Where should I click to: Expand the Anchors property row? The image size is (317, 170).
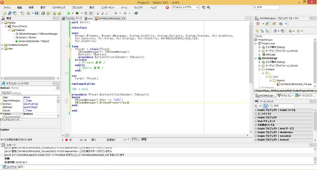pyautogui.click(x=1, y=104)
